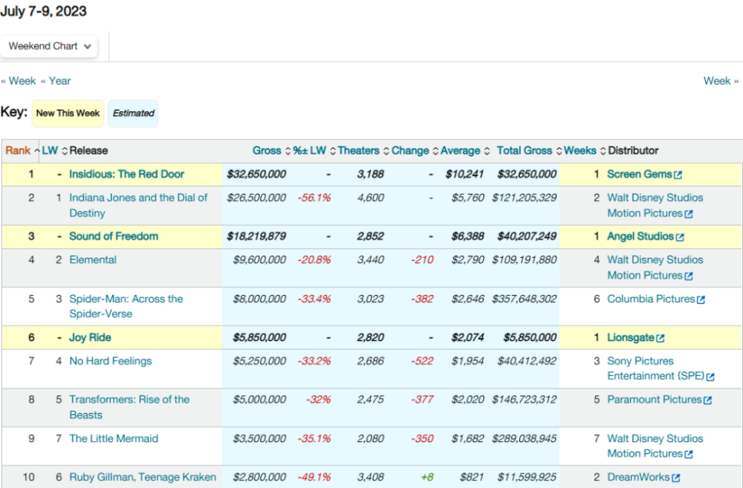Go to previous week link
This screenshot has width=743, height=488.
click(19, 81)
